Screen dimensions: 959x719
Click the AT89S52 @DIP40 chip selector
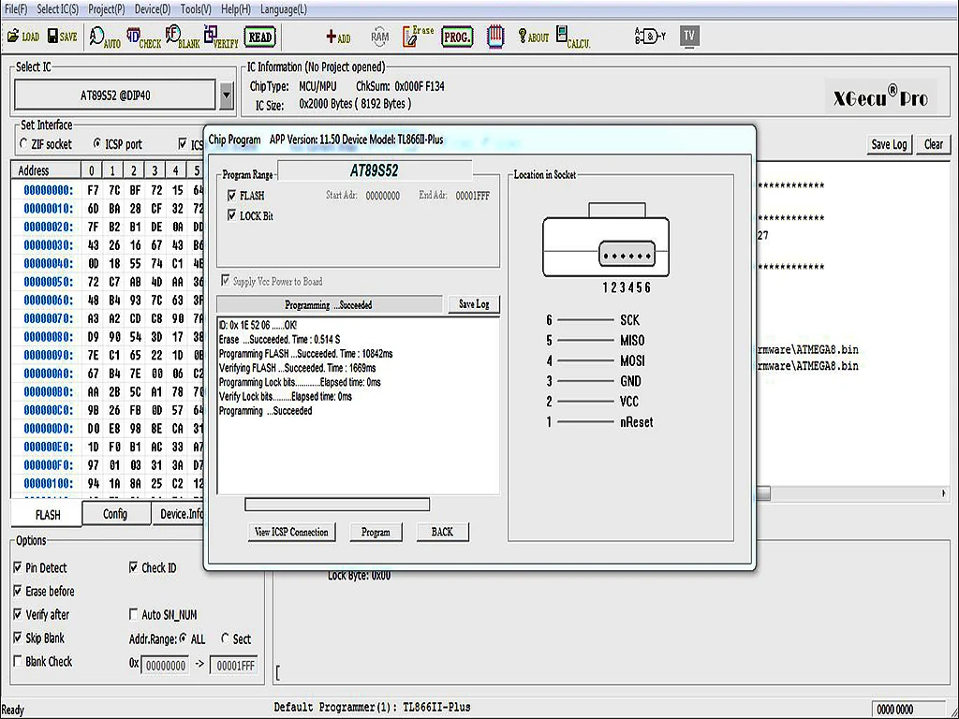click(x=115, y=95)
